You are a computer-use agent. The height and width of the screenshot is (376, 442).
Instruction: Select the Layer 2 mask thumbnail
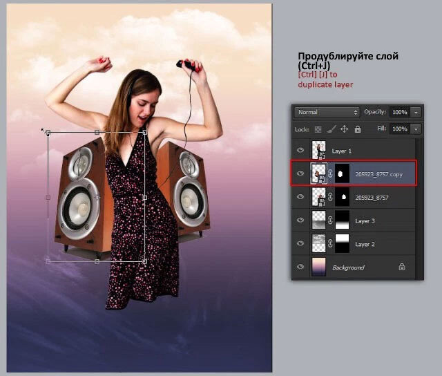[x=342, y=243]
